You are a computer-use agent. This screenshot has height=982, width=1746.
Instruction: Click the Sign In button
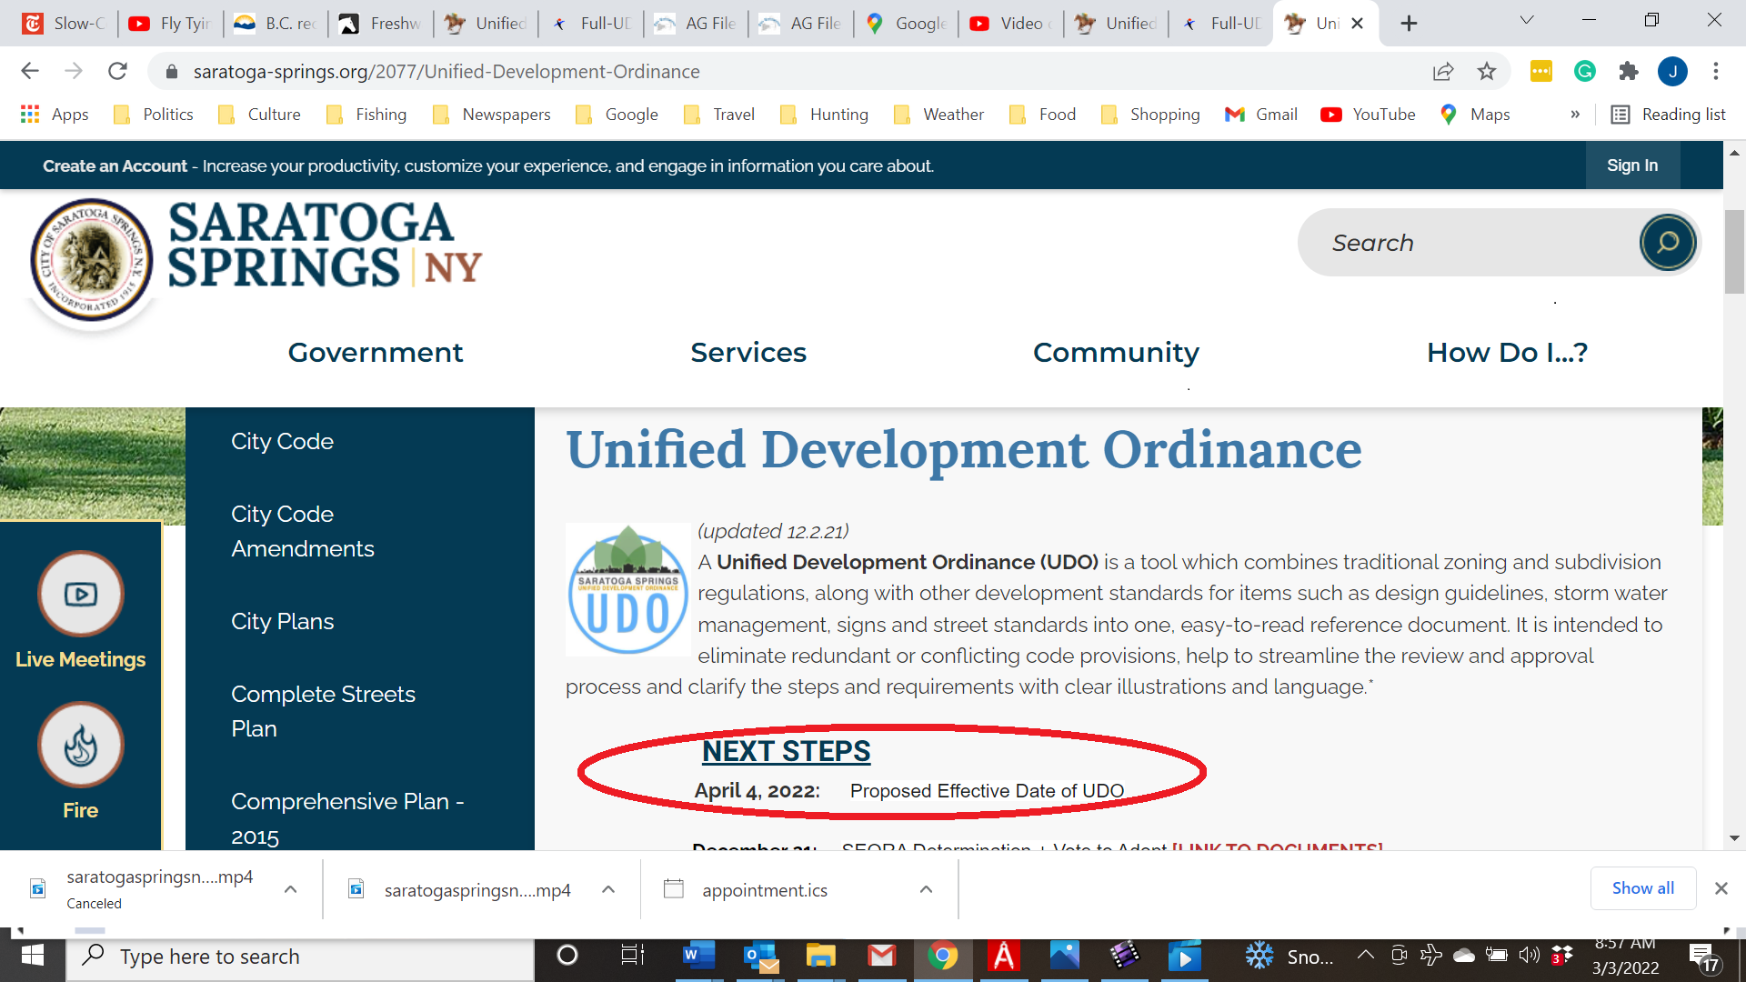(1631, 165)
